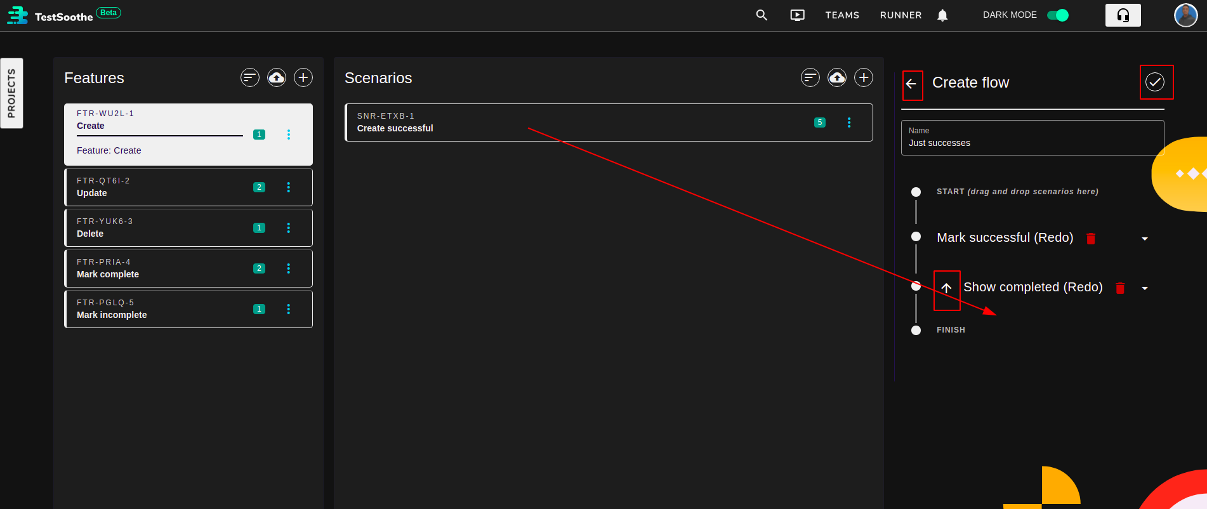This screenshot has height=509, width=1207.
Task: Open the Runner menu
Action: pyautogui.click(x=900, y=15)
